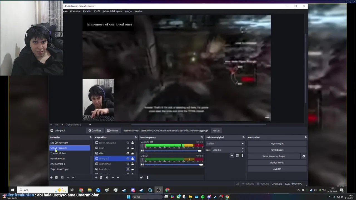The image size is (356, 200).
Task: Open the Görünüm menu
Action: (75, 11)
